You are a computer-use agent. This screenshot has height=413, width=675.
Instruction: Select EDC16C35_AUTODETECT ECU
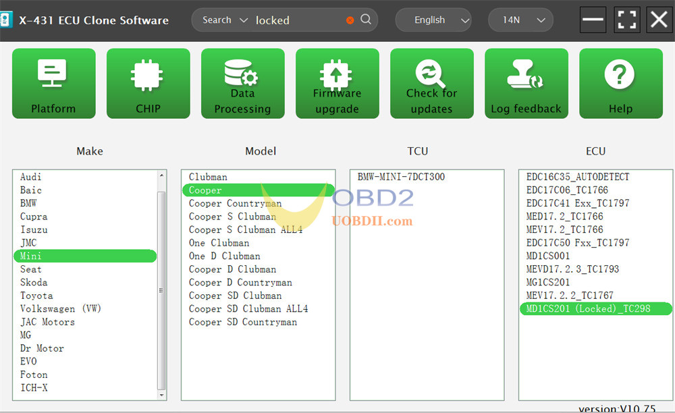point(596,177)
